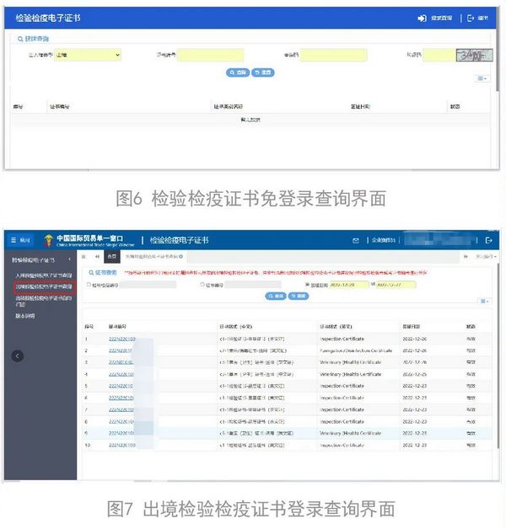The height and width of the screenshot is (529, 506).
Task: Click the captcha code input field
Action: pyautogui.click(x=439, y=55)
